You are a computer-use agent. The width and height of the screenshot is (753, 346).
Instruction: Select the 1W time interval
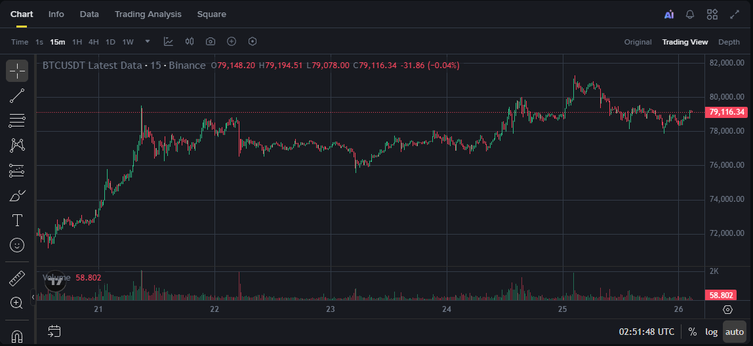click(x=128, y=42)
